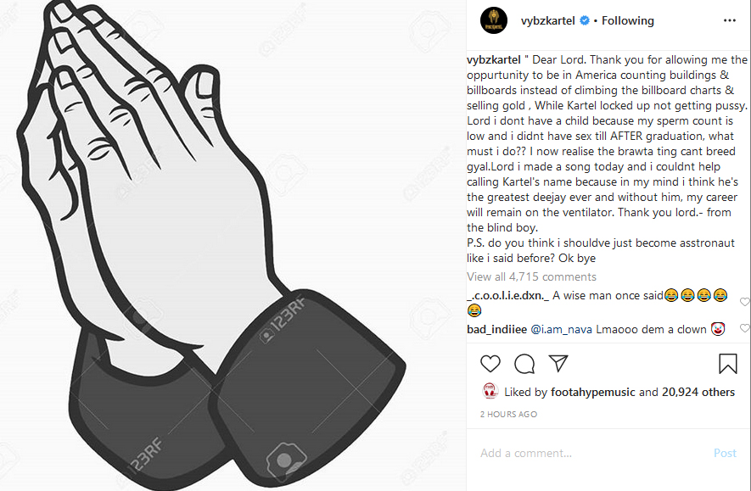Like the _.c.o.o.l.i.e.dxn._ comment

tap(744, 302)
